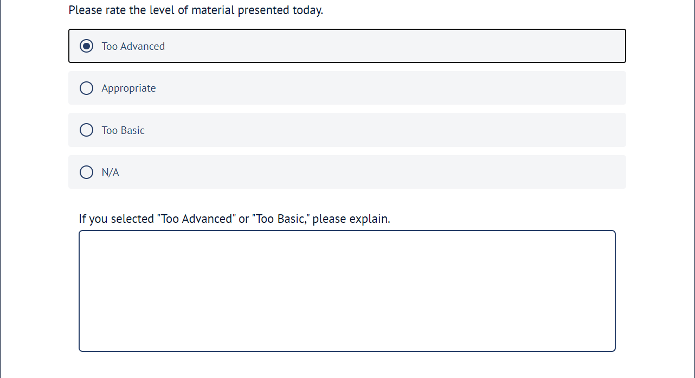Click the "Appropriate" option label text
Viewport: 695px width, 378px height.
(128, 88)
